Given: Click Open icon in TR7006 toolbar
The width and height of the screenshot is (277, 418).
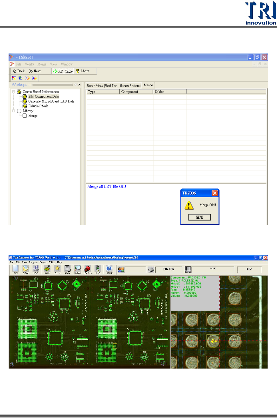Looking at the screenshot, I should (x=26, y=269).
